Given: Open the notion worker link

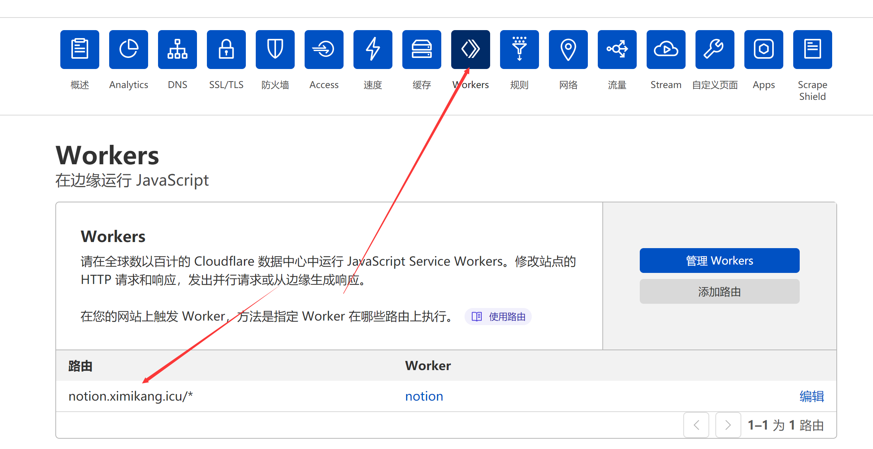Looking at the screenshot, I should point(424,396).
